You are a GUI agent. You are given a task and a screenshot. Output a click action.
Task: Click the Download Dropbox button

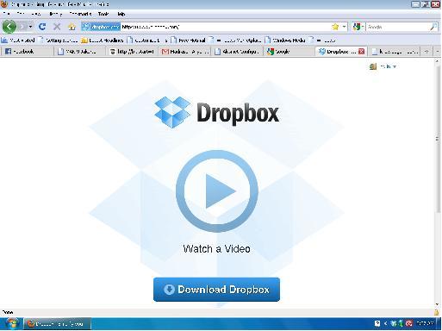point(216,290)
